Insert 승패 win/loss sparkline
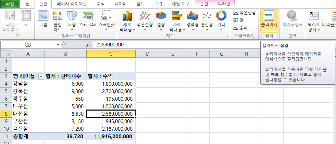The width and height of the screenshot is (336, 144). point(240,28)
